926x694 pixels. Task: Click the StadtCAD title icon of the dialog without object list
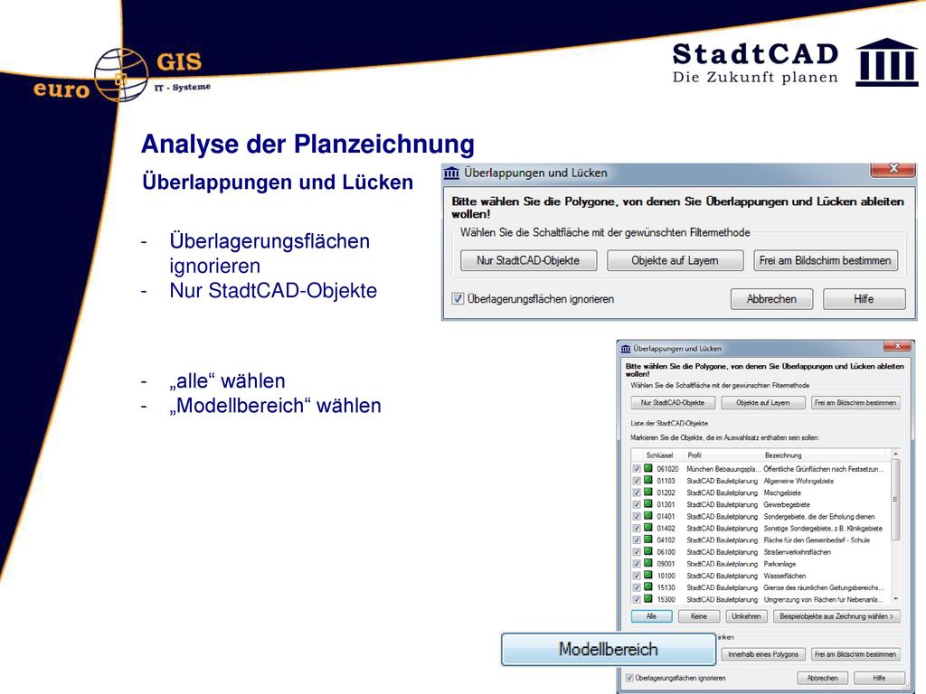tap(452, 173)
